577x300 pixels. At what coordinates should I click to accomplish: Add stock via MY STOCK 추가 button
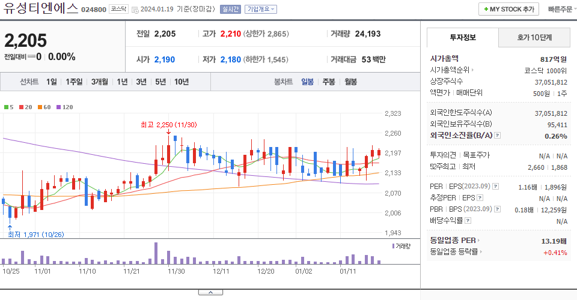pyautogui.click(x=508, y=9)
